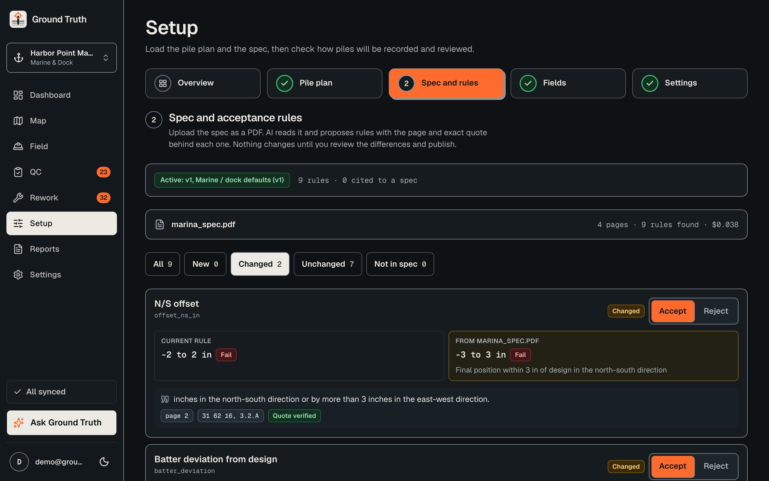The width and height of the screenshot is (769, 481).
Task: Open the Rework page
Action: point(62,198)
